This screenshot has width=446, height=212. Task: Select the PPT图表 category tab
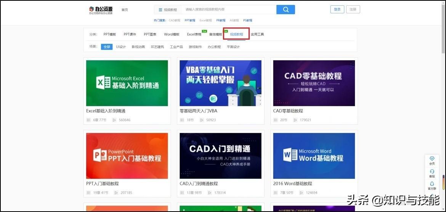150,34
